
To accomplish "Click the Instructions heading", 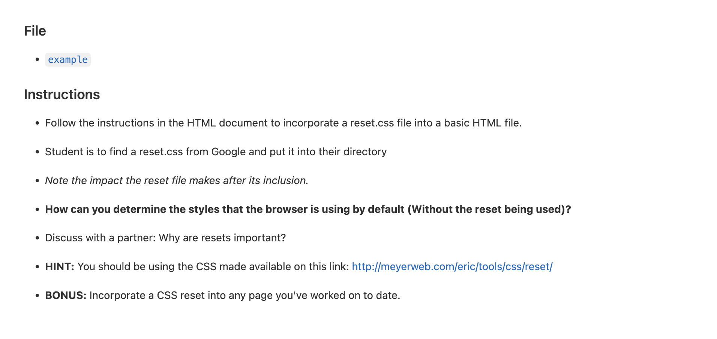I will coord(62,95).
